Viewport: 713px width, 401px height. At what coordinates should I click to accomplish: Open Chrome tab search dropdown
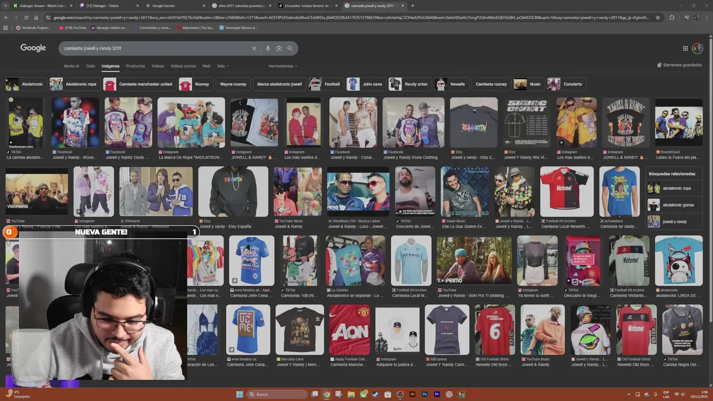tap(6, 6)
